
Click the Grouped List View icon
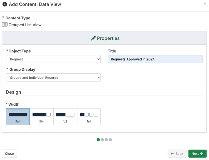[5, 24]
